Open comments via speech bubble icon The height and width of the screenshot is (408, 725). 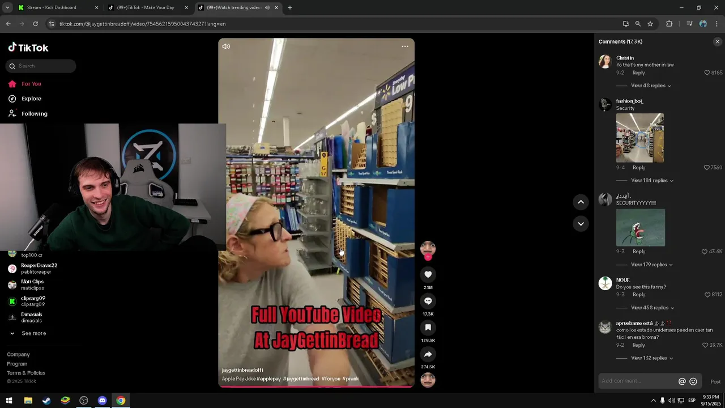(x=428, y=301)
